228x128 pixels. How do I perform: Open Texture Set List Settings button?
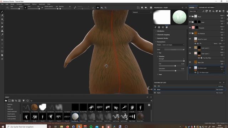(x=221, y=86)
